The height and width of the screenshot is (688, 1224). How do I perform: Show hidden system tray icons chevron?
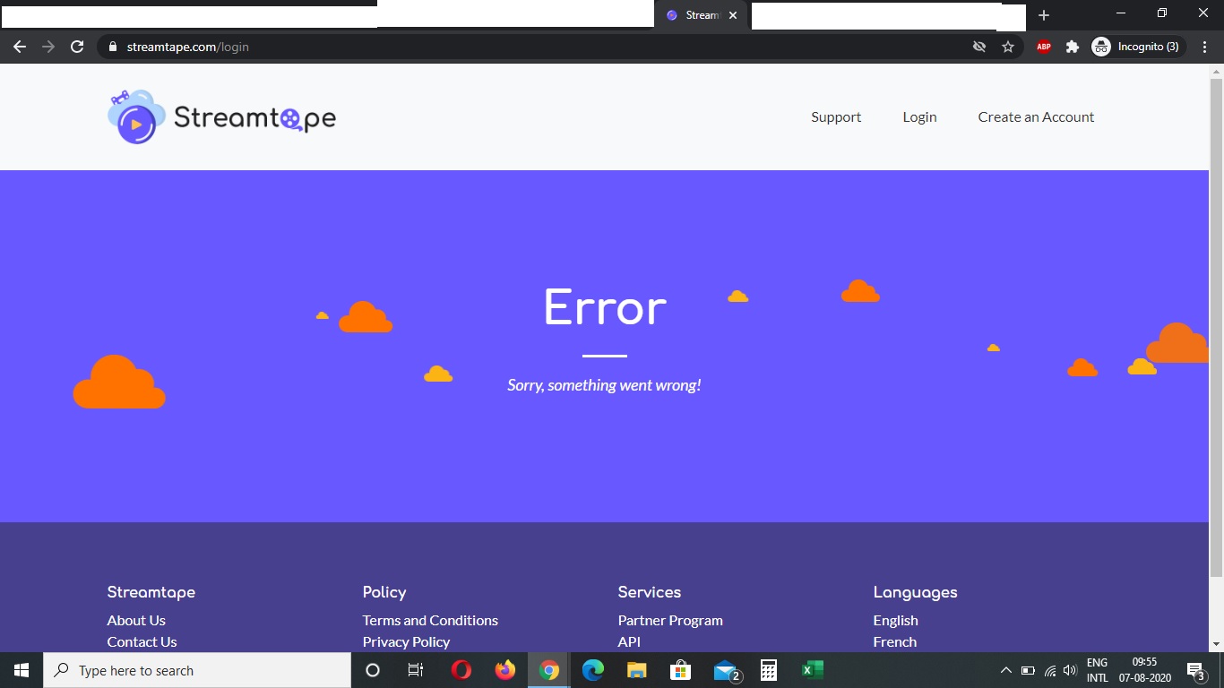1005,670
